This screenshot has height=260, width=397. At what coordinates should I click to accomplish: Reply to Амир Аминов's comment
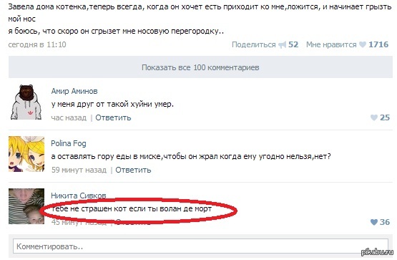click(x=113, y=117)
